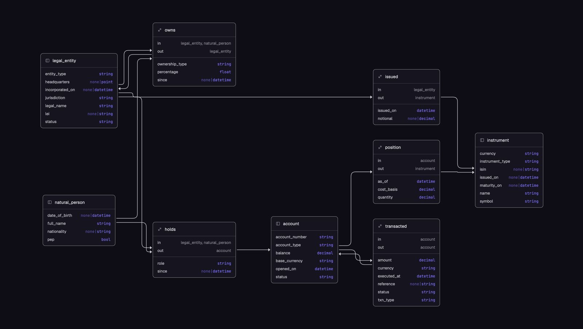The image size is (583, 329).
Task: Click the table icon next to account
Action: click(278, 224)
